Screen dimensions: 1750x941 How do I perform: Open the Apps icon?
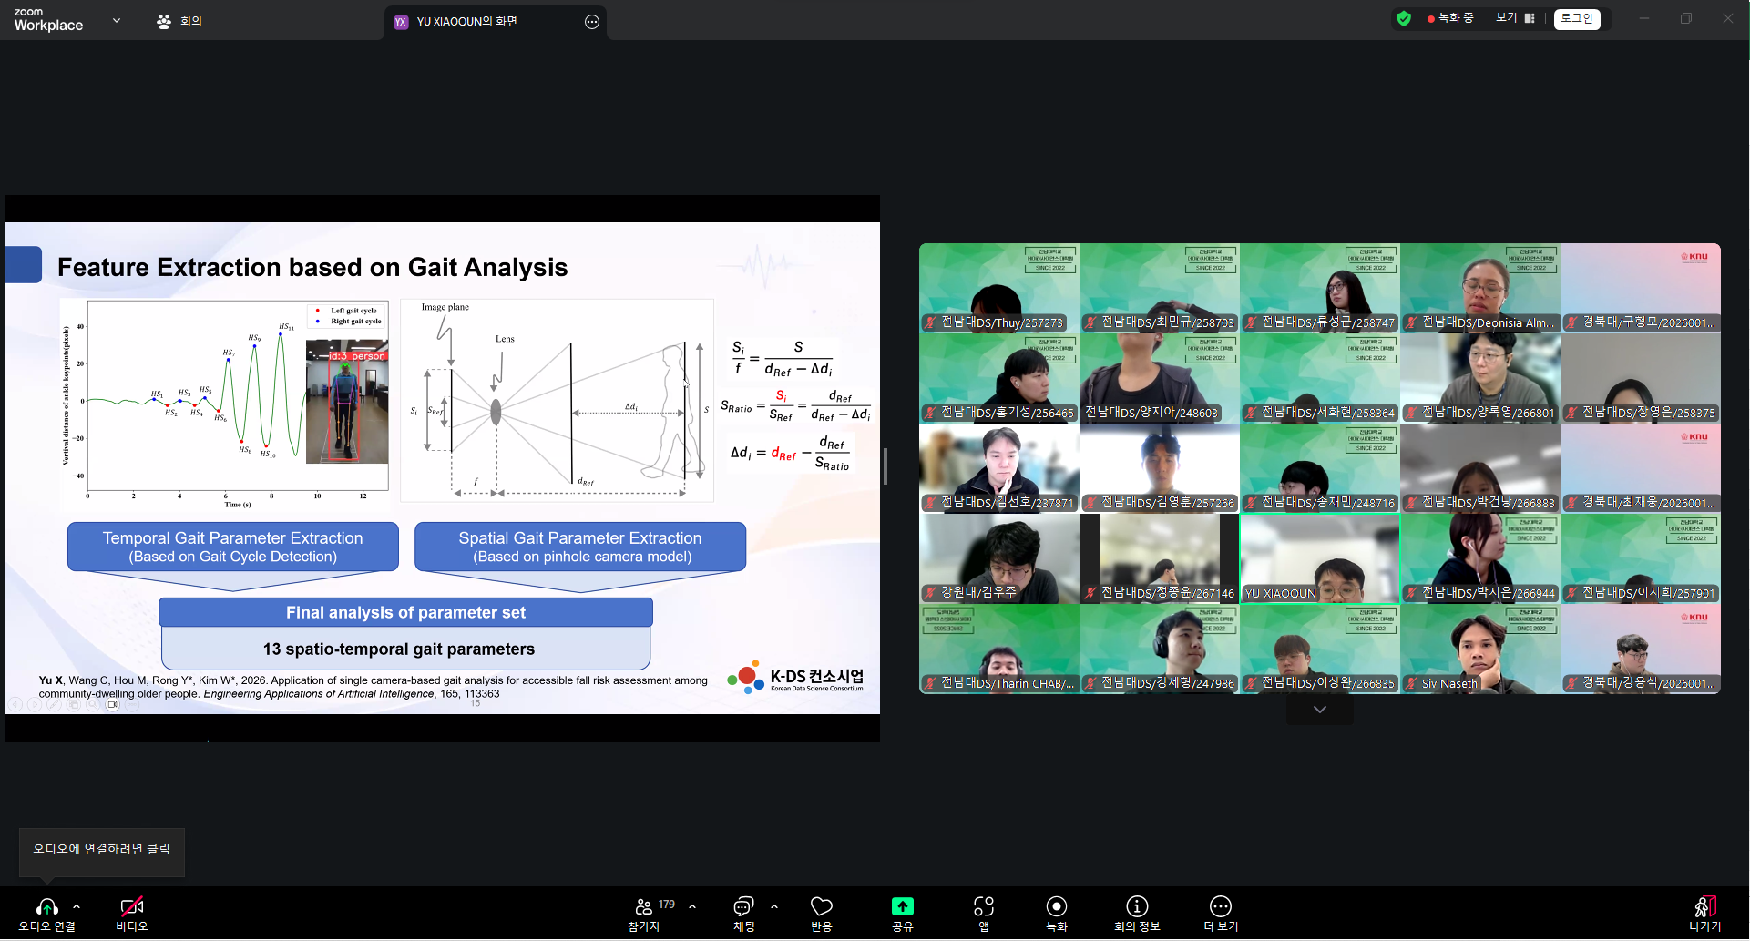tap(983, 907)
